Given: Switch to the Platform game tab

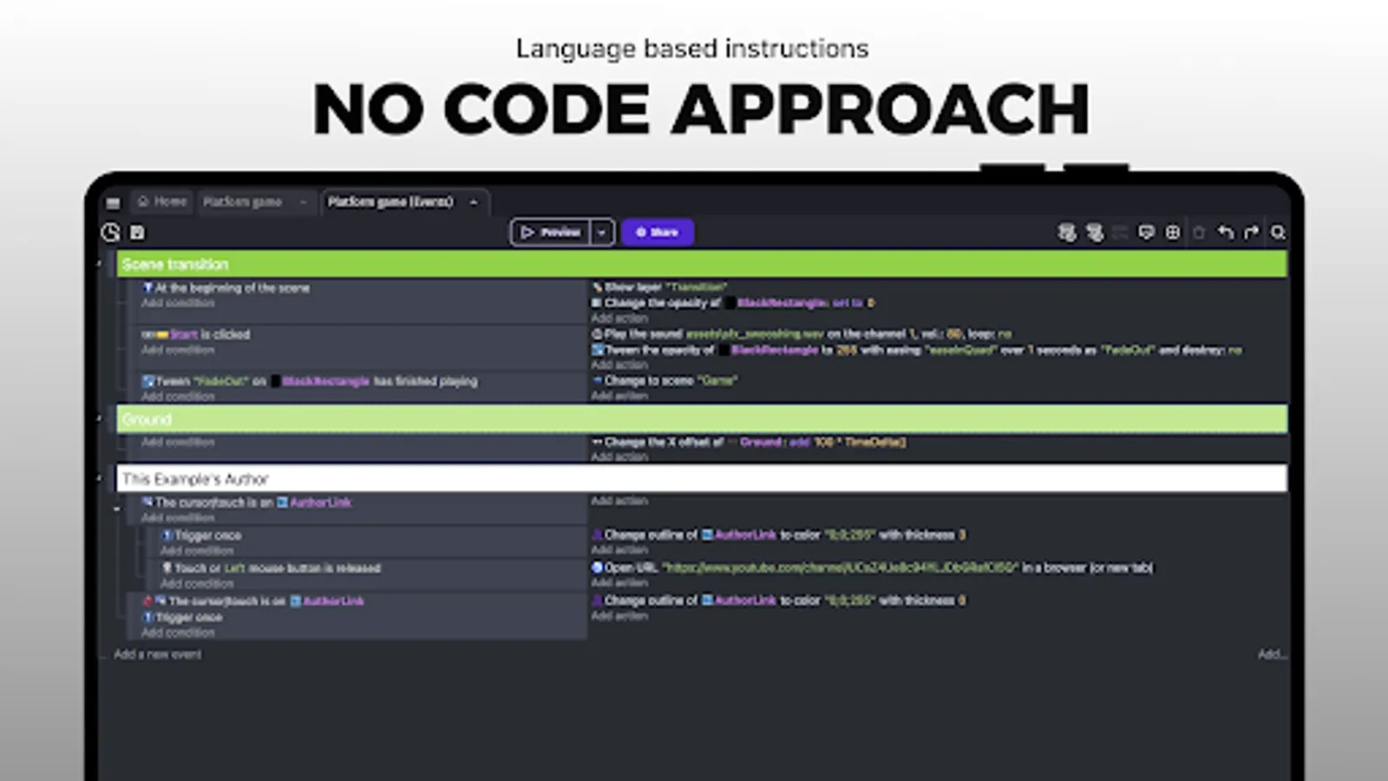Looking at the screenshot, I should point(243,201).
